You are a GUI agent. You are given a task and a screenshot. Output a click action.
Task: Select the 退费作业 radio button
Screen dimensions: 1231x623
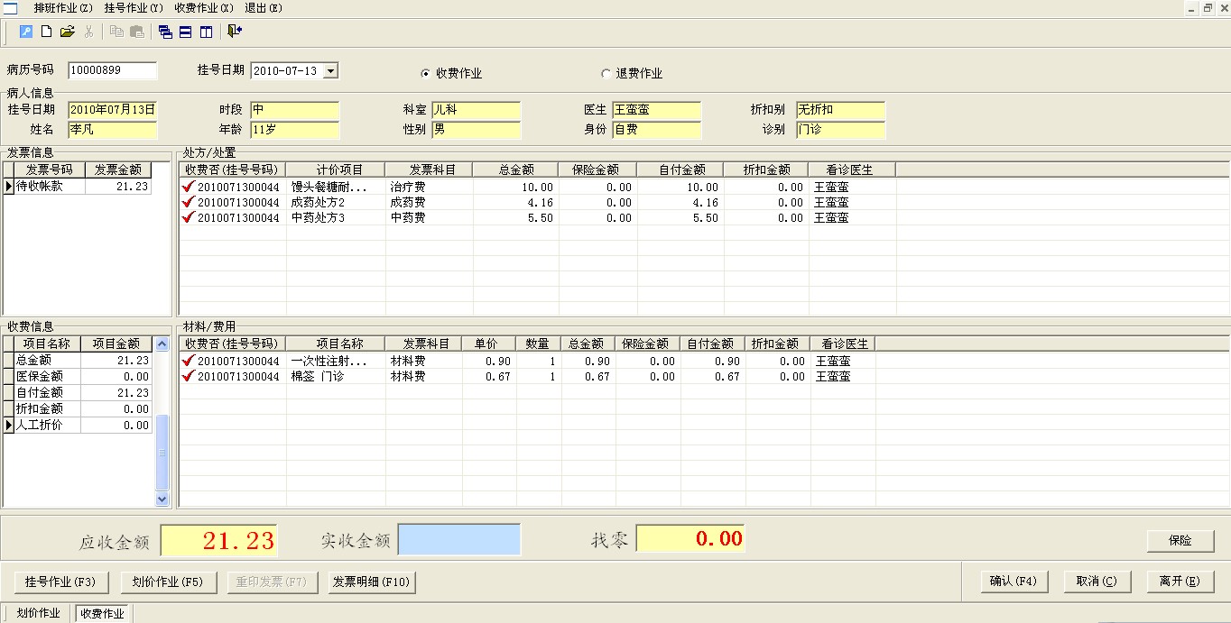(x=606, y=73)
